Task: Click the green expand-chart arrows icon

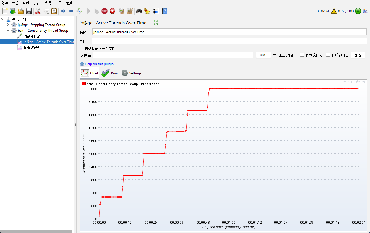Action: point(156,22)
